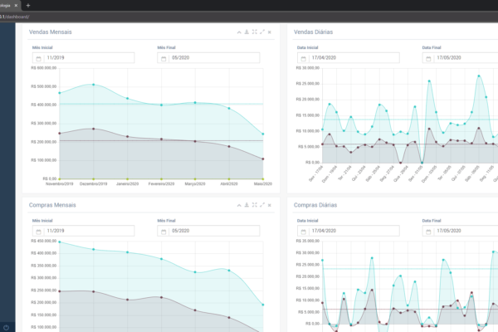Viewport: 498px width, 332px height.
Task: Click the Vendas Mensais panel title
Action: (x=50, y=32)
